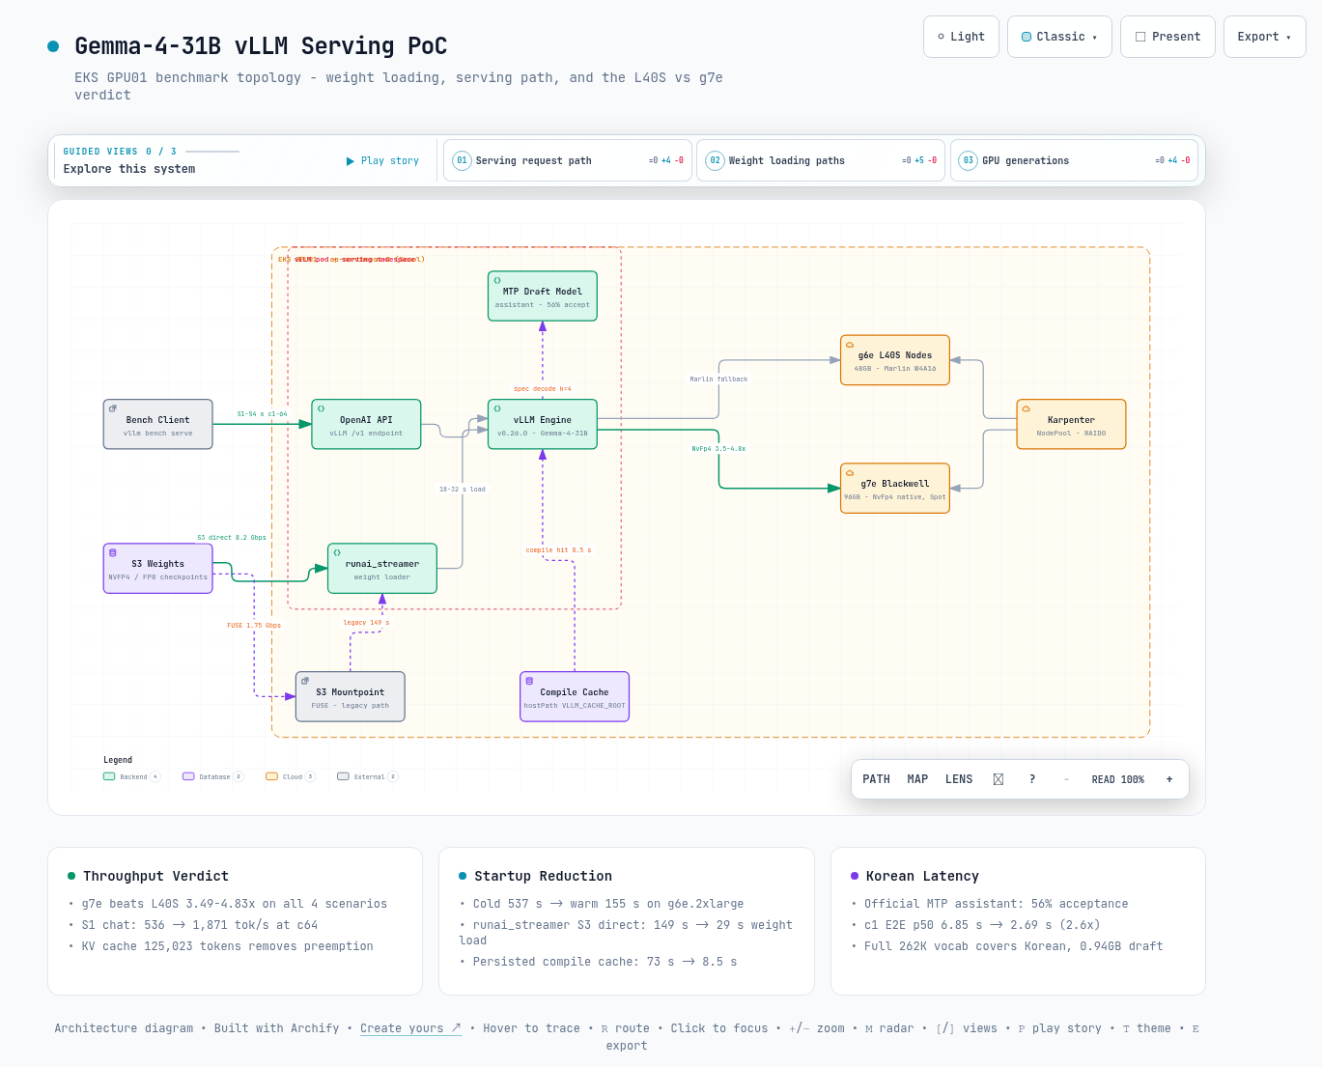1322x1067 pixels.
Task: Click the Throughput Verdict card heading
Action: (155, 876)
